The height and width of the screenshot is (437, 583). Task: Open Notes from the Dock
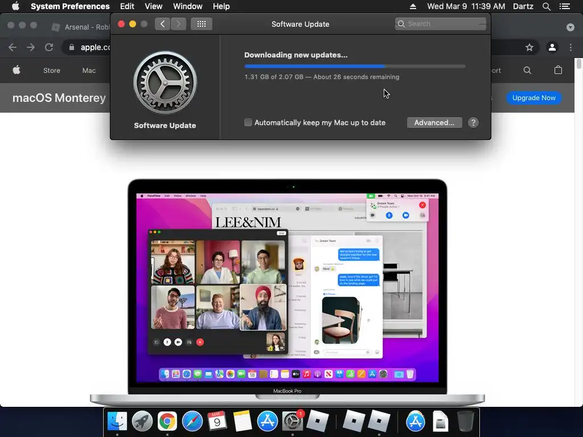[x=243, y=421]
